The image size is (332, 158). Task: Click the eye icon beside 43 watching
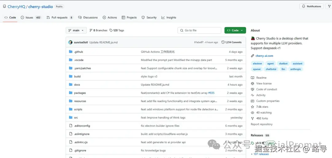pyautogui.click(x=252, y=113)
